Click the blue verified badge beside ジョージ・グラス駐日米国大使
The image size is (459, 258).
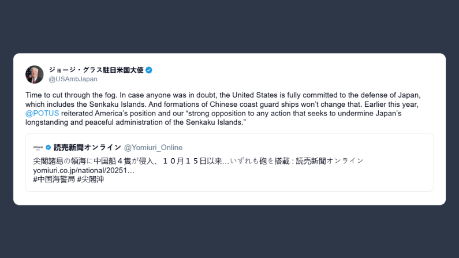coord(148,70)
